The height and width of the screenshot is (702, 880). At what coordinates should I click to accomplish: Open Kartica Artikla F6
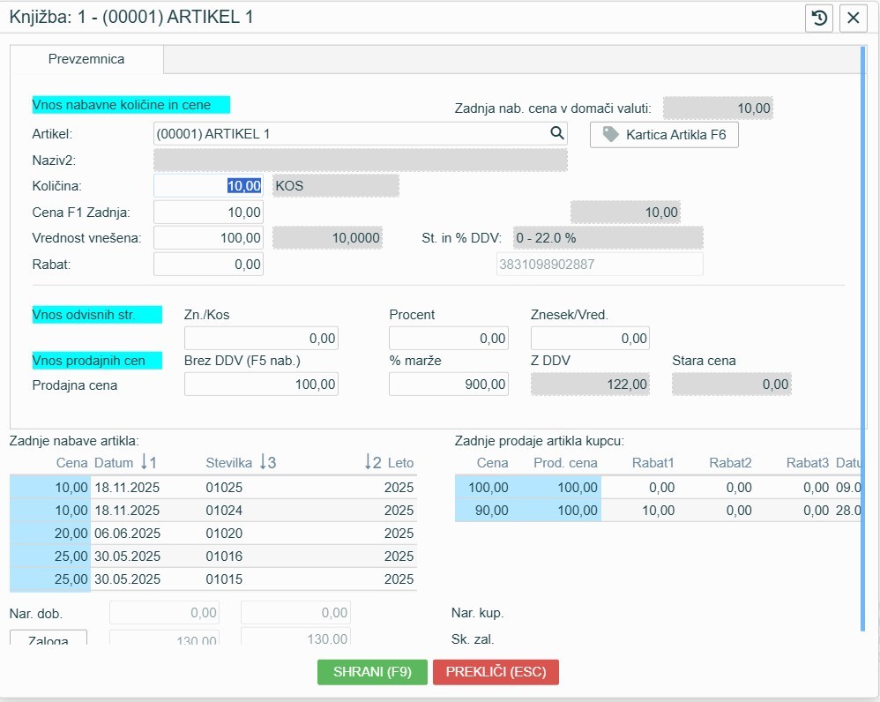(x=663, y=135)
